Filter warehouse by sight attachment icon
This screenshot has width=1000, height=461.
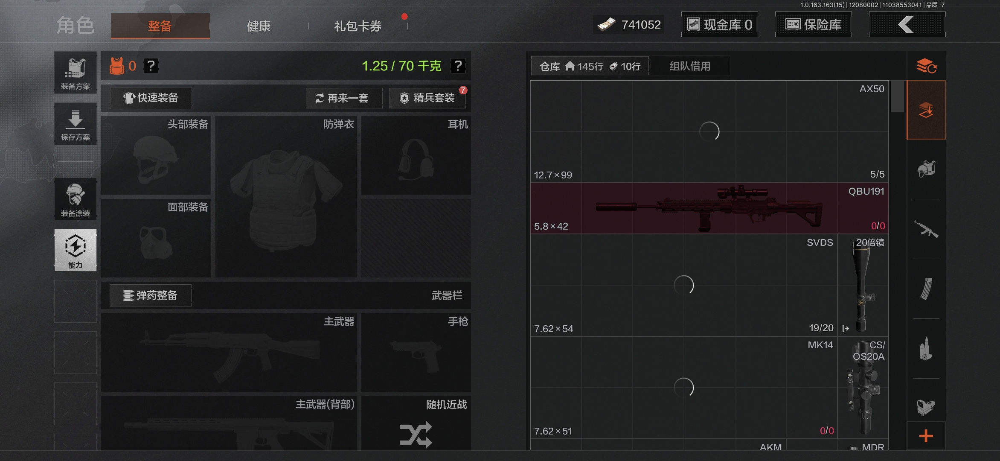click(x=926, y=407)
